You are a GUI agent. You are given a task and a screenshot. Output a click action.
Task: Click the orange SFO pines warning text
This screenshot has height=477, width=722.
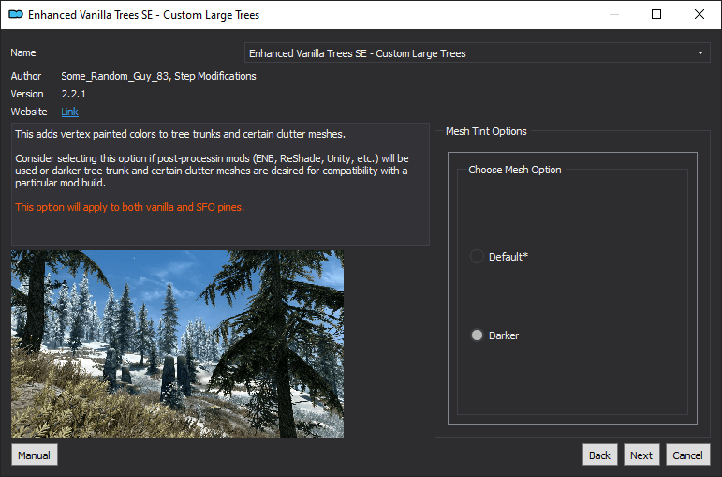[129, 207]
